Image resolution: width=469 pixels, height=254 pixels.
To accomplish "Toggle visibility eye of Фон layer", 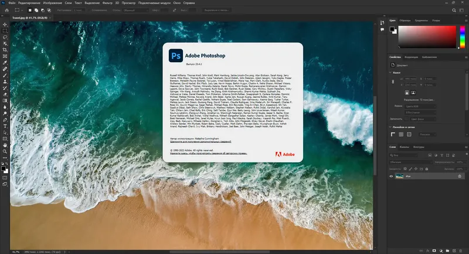I will point(391,176).
